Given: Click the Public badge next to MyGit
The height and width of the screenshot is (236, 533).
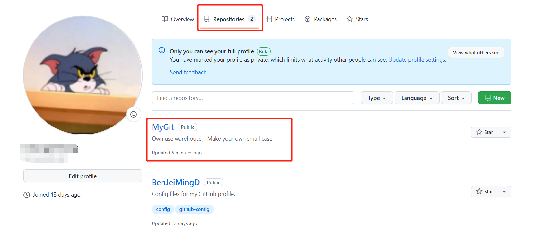Looking at the screenshot, I should point(188,127).
